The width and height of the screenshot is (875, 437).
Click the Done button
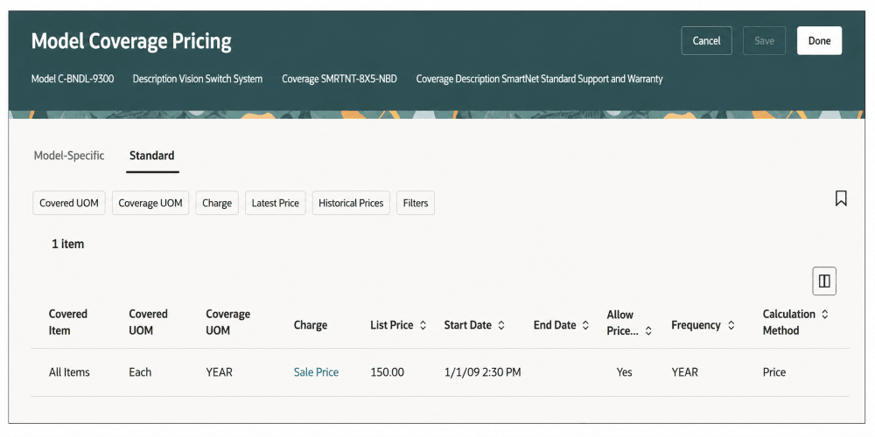tap(819, 41)
